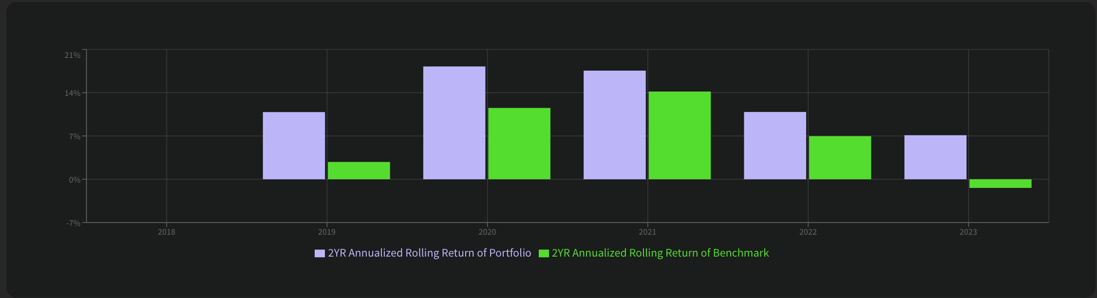
Task: Select the 2020 purple portfolio bar
Action: point(454,123)
